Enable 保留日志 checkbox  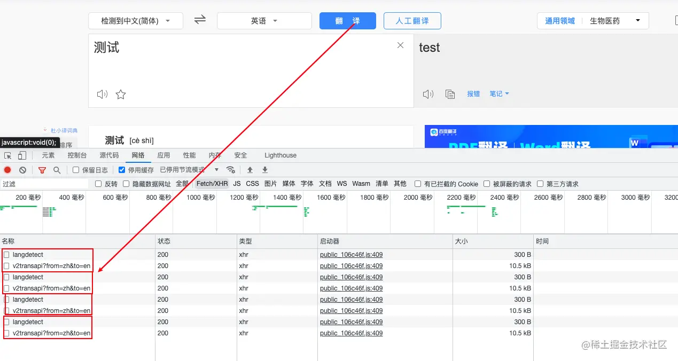tap(76, 170)
